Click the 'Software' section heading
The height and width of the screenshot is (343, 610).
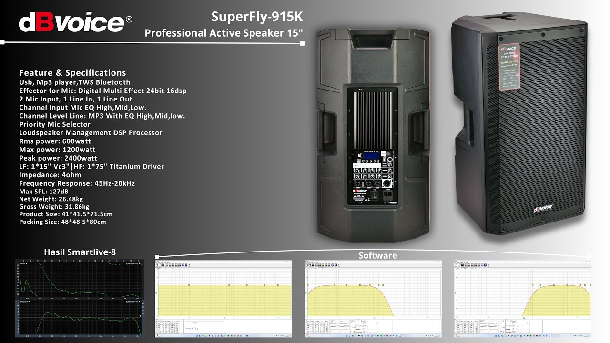point(377,256)
